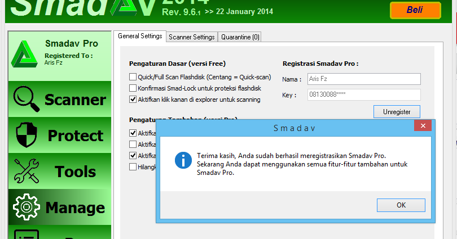Image resolution: width=457 pixels, height=239 pixels.
Task: Click the Scanner magnifying glass icon
Action: tap(26, 99)
